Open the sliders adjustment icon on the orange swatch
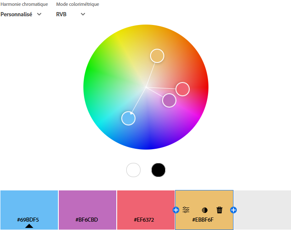 tap(186, 210)
